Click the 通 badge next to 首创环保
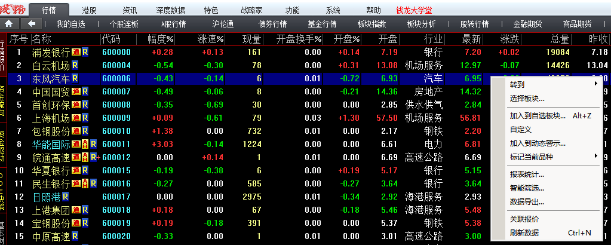 (76, 105)
